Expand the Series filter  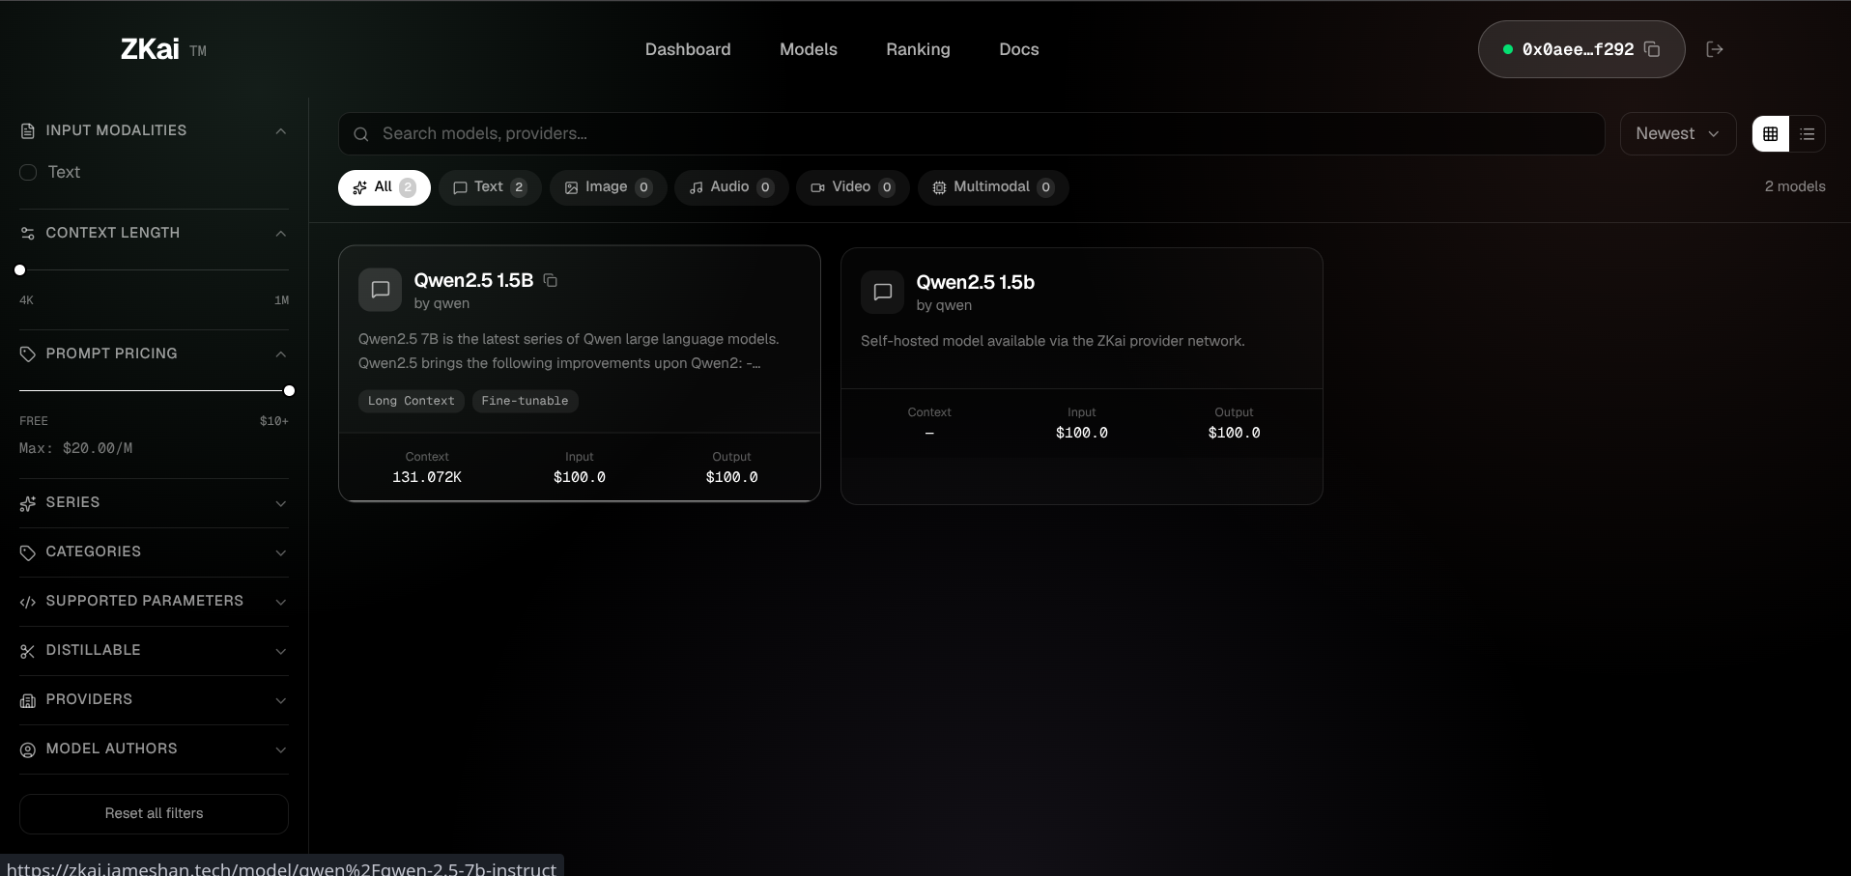281,503
